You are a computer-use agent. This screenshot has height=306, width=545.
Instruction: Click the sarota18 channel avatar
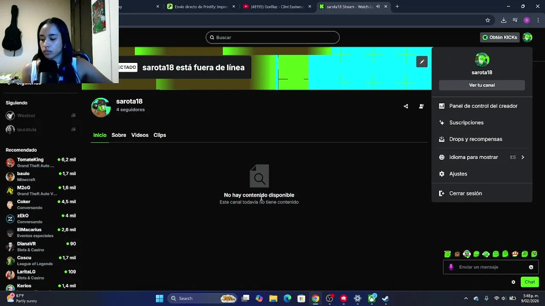(101, 107)
